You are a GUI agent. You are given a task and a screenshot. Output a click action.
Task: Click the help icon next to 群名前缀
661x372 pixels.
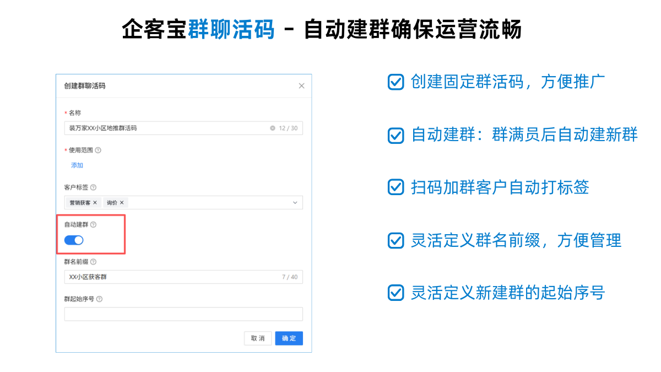click(x=93, y=262)
